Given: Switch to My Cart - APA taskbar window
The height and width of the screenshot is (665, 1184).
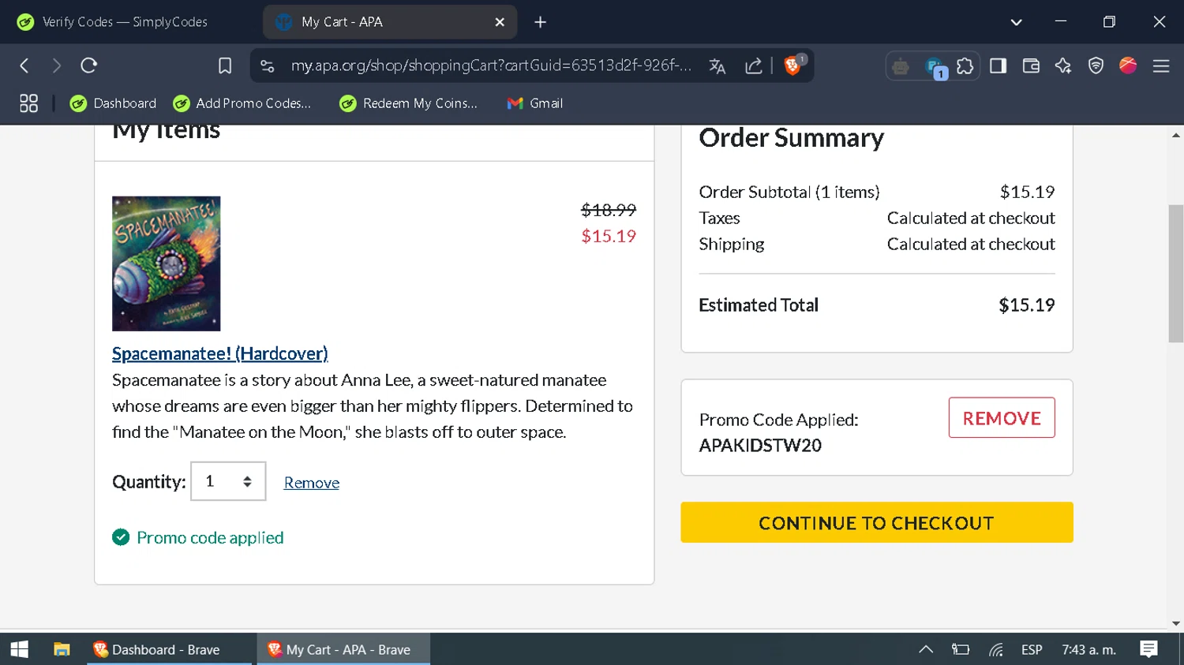Looking at the screenshot, I should pos(343,649).
